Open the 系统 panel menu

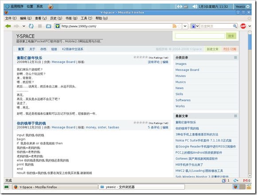point(39,6)
